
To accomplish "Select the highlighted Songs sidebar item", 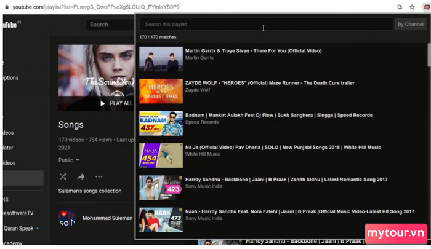I will [x=23, y=178].
